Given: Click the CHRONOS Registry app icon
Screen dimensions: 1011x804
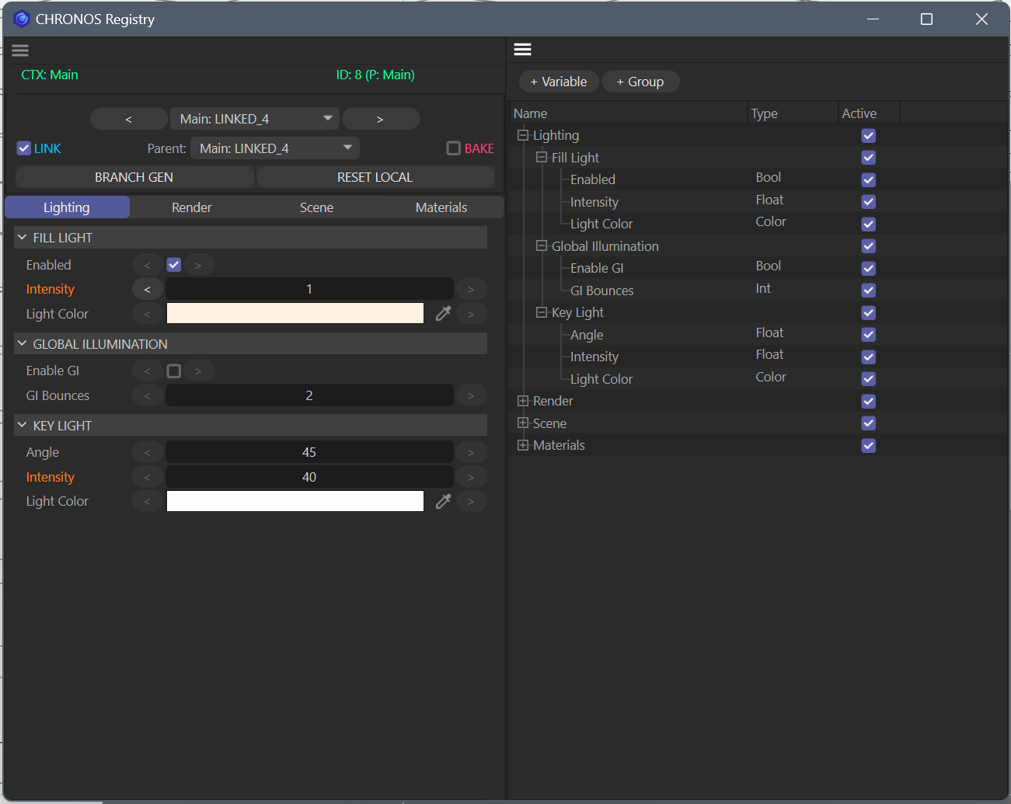Looking at the screenshot, I should point(21,19).
